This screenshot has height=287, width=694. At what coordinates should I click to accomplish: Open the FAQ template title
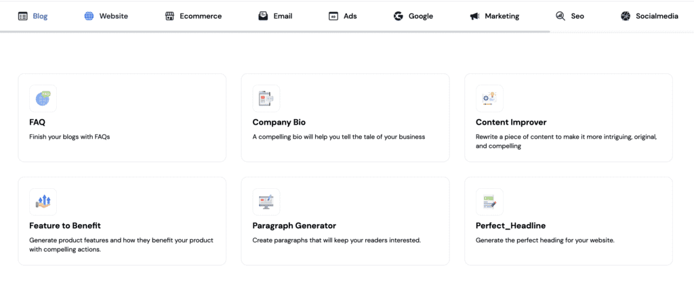tap(37, 123)
